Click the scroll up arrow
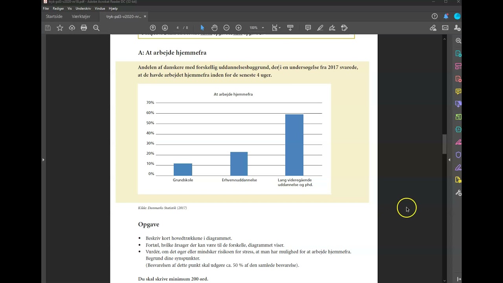The width and height of the screenshot is (503, 283). pos(444,39)
